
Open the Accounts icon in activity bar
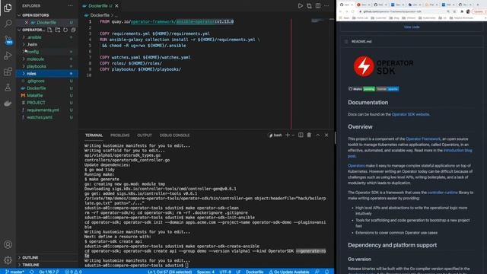(x=8, y=244)
